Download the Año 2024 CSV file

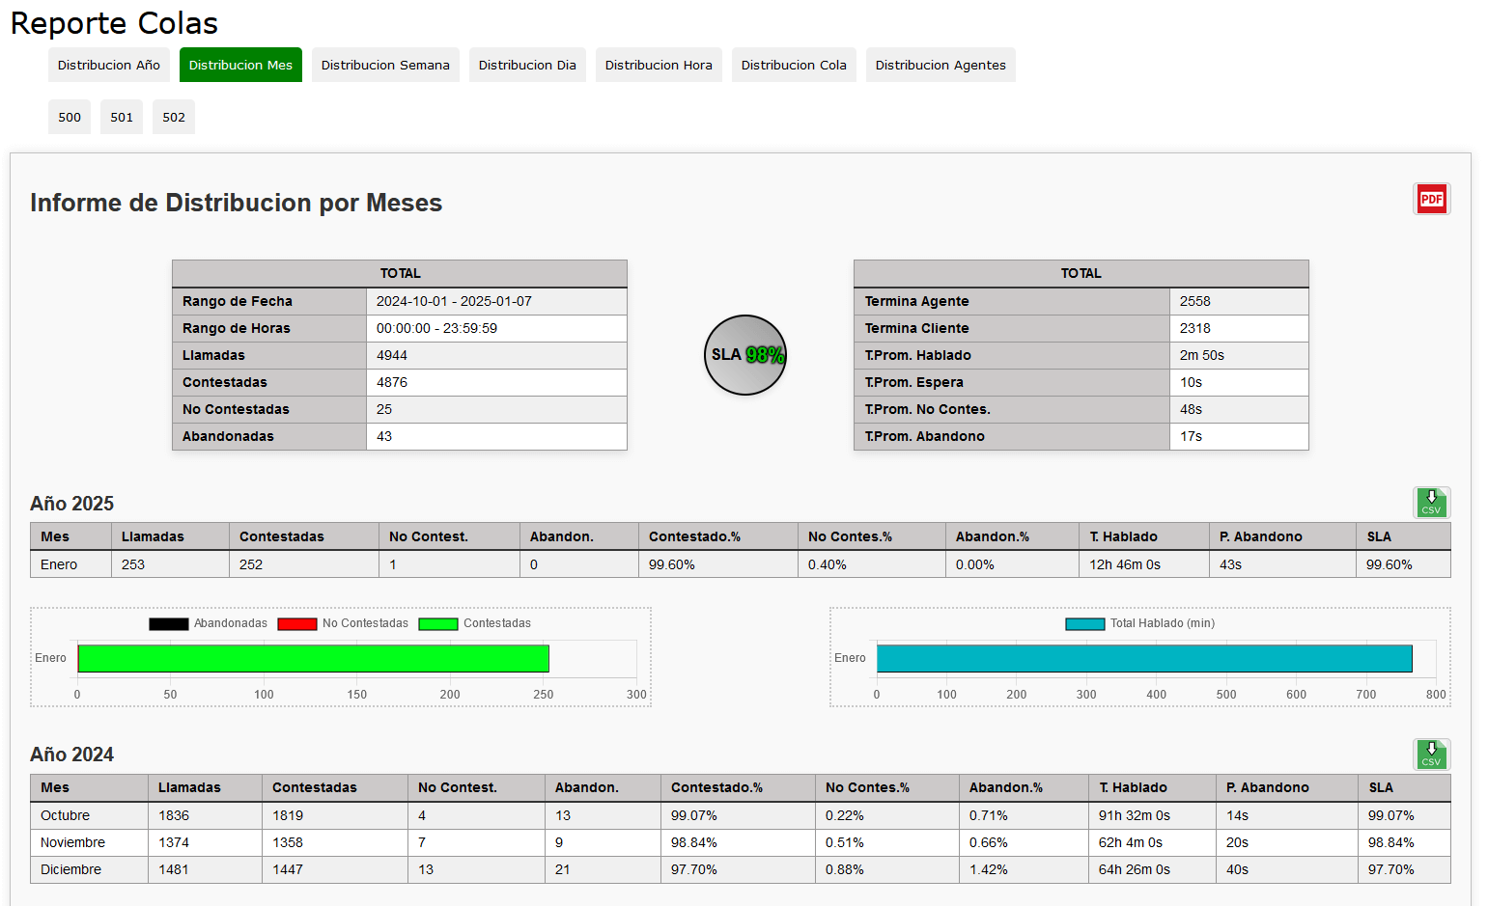[x=1431, y=754]
